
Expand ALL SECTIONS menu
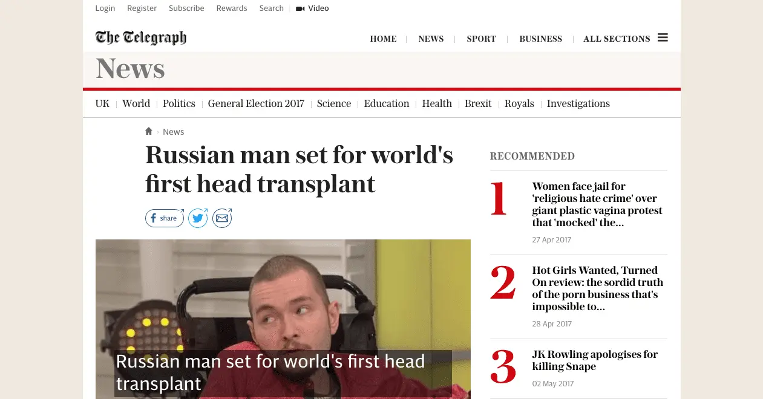point(617,39)
